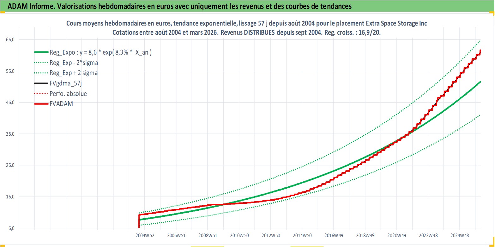Select legend entry Perfo. absolue

68,94
